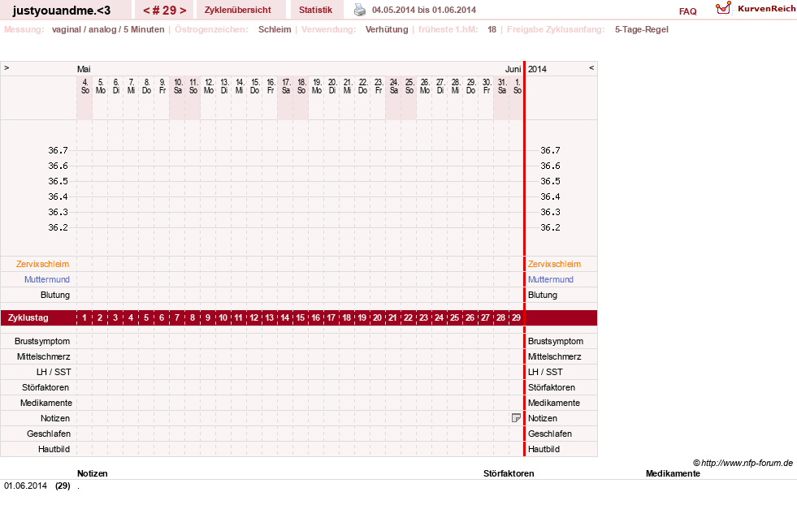Click the left Hautbild row label

pyautogui.click(x=54, y=449)
